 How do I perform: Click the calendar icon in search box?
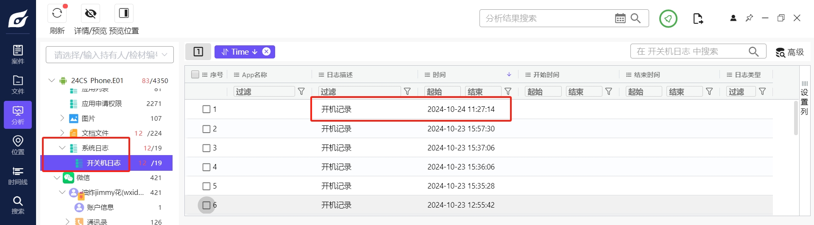pyautogui.click(x=620, y=18)
